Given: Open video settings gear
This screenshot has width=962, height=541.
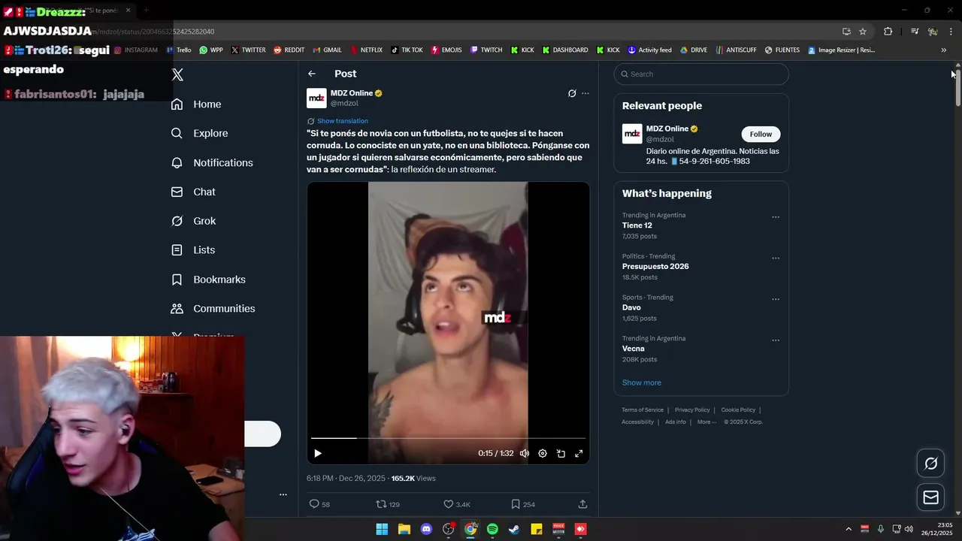Looking at the screenshot, I should pyautogui.click(x=543, y=453).
